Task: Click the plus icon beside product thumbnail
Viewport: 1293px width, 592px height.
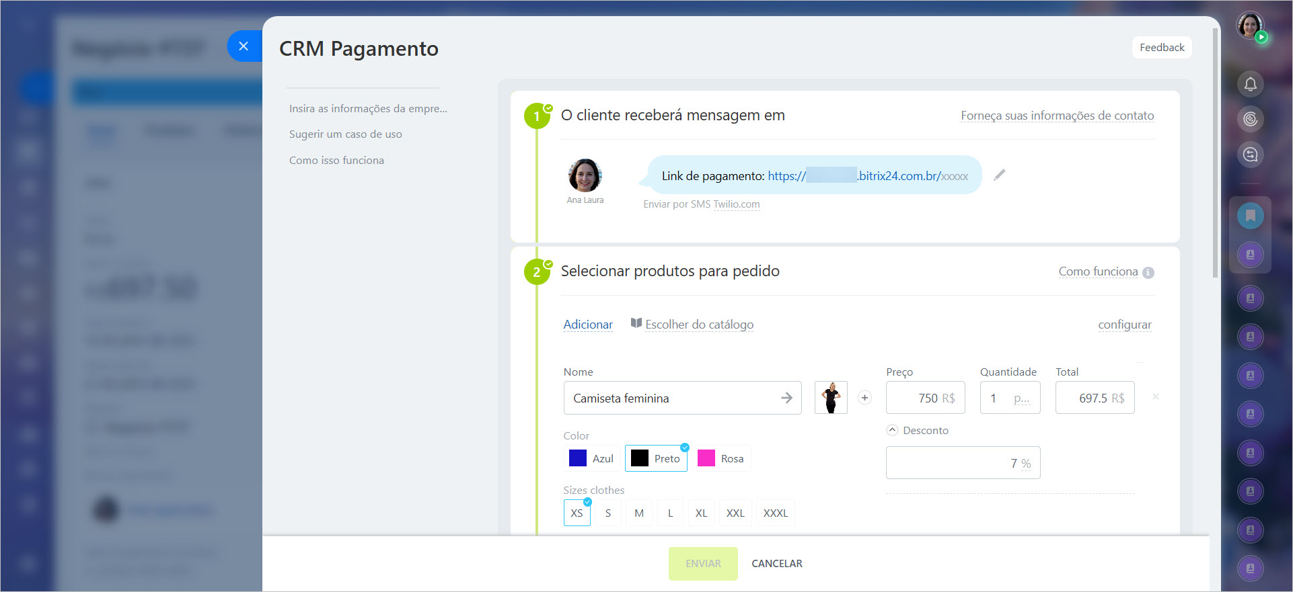Action: (865, 398)
